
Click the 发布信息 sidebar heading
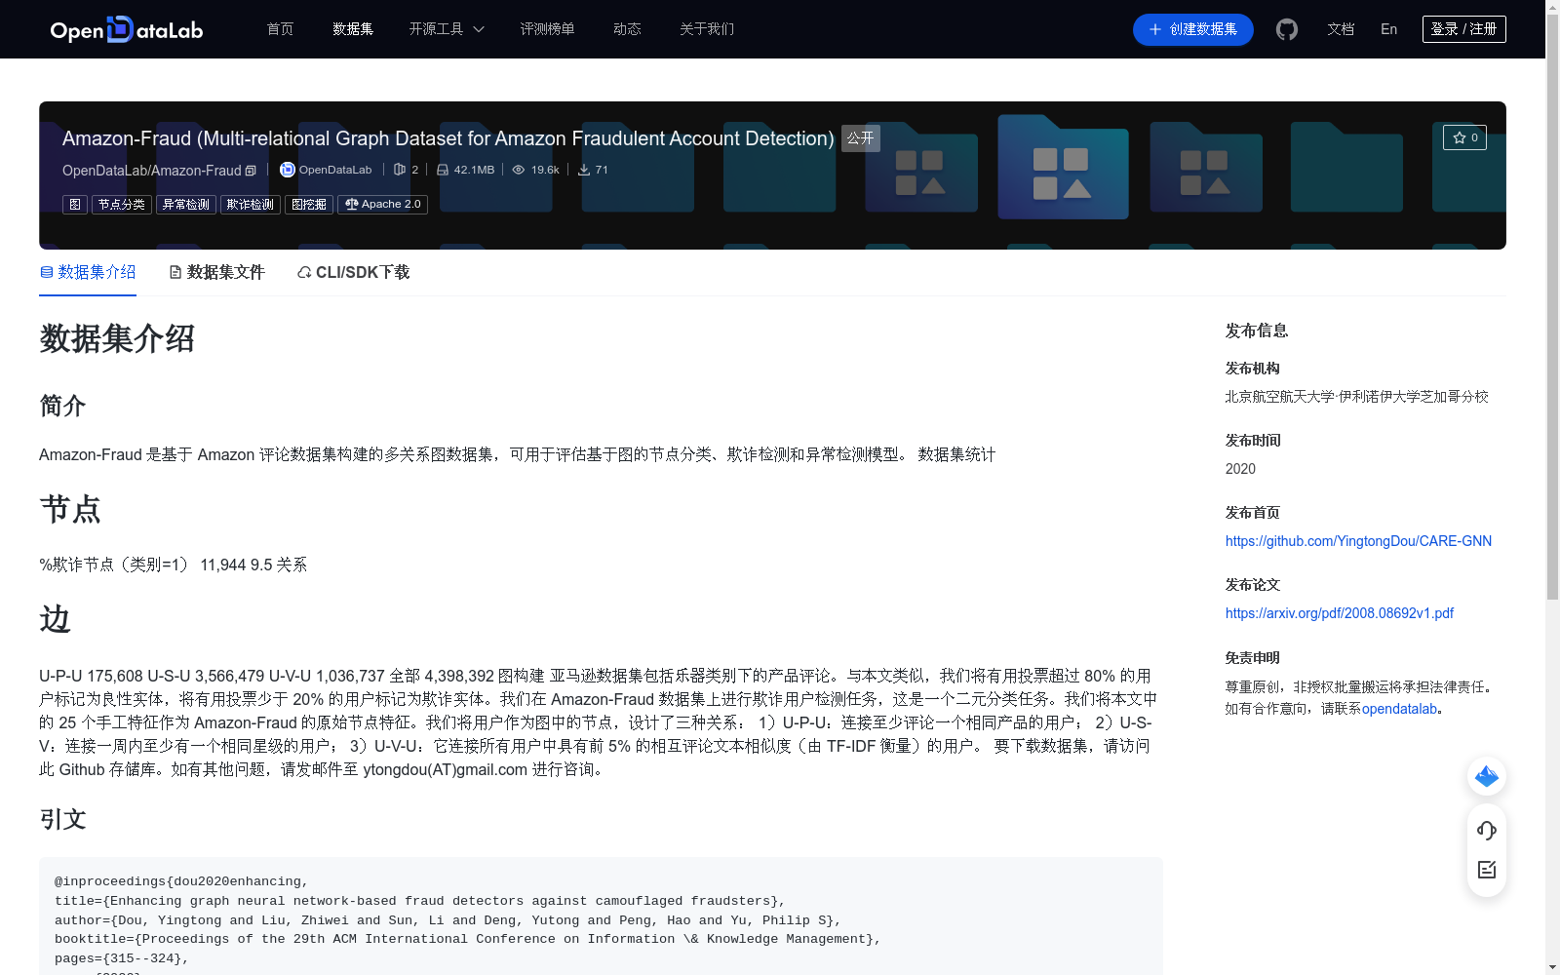pos(1257,331)
